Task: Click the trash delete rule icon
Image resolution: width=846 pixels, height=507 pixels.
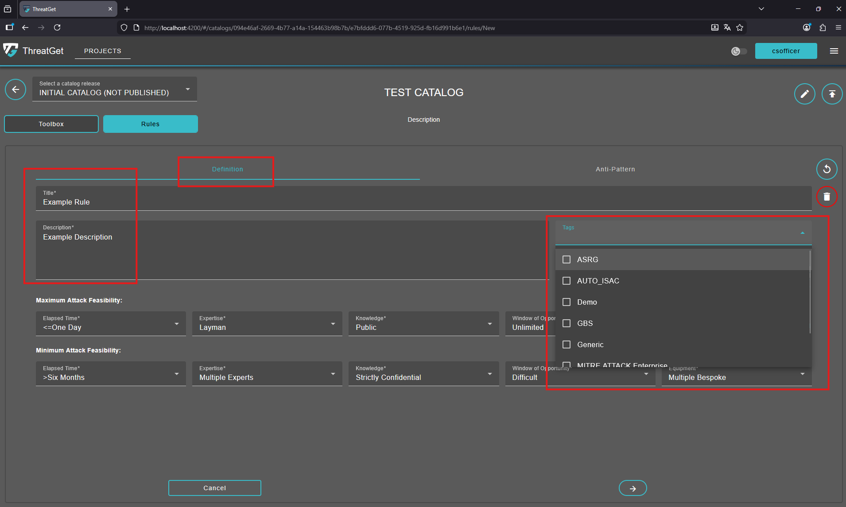Action: (827, 197)
